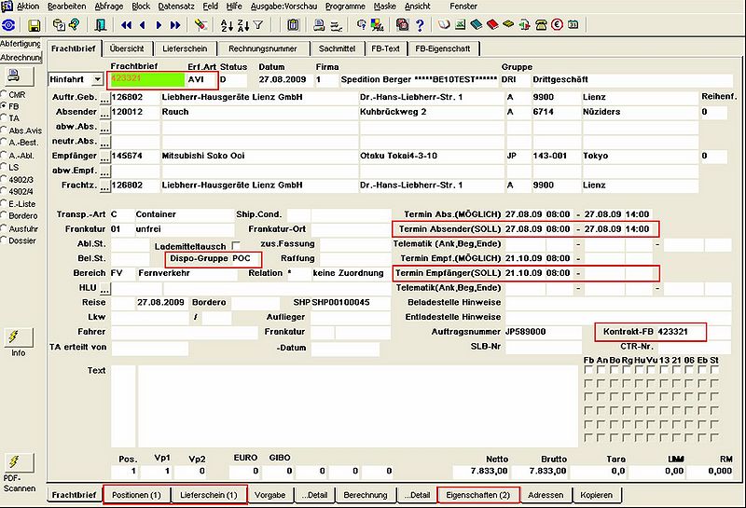Click the Adressen button
This screenshot has width=746, height=508.
click(x=546, y=495)
